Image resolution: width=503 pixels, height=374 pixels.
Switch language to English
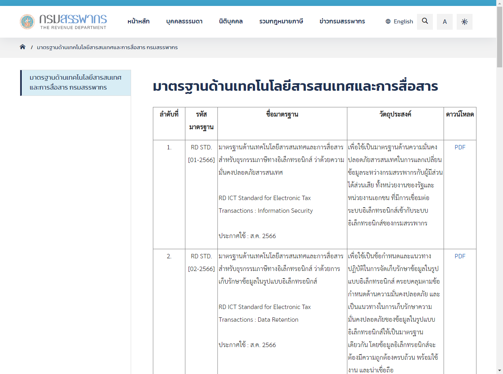pyautogui.click(x=403, y=21)
